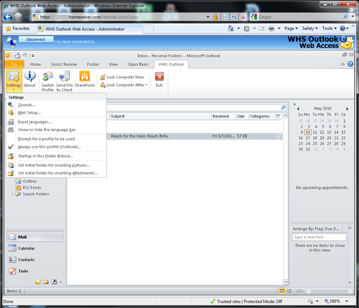Click the Normal view icon in status bar

282,291
